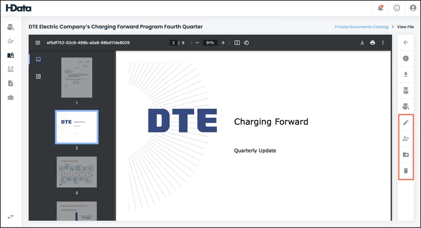Toggle the PDF viewer sidebar hamburger menu
421x228 pixels.
[x=38, y=43]
